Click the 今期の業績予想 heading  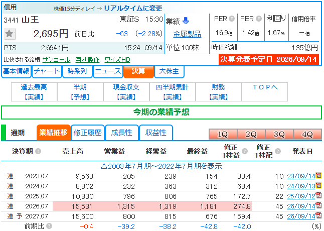coord(161,112)
